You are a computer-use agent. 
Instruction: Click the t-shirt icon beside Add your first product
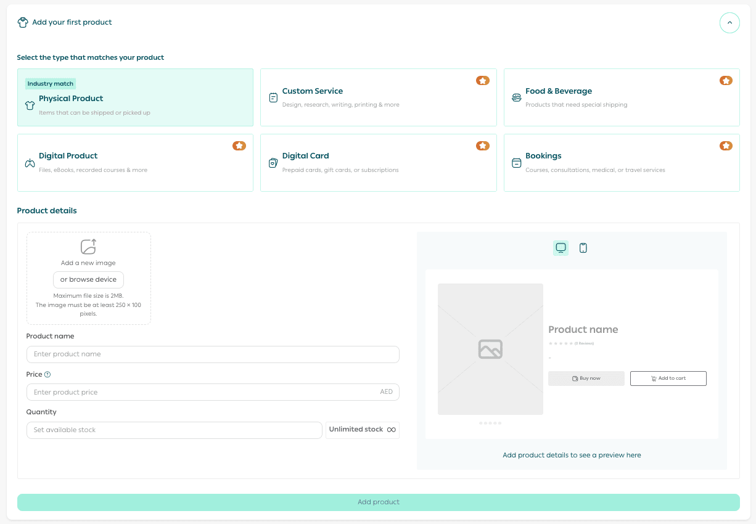[23, 23]
